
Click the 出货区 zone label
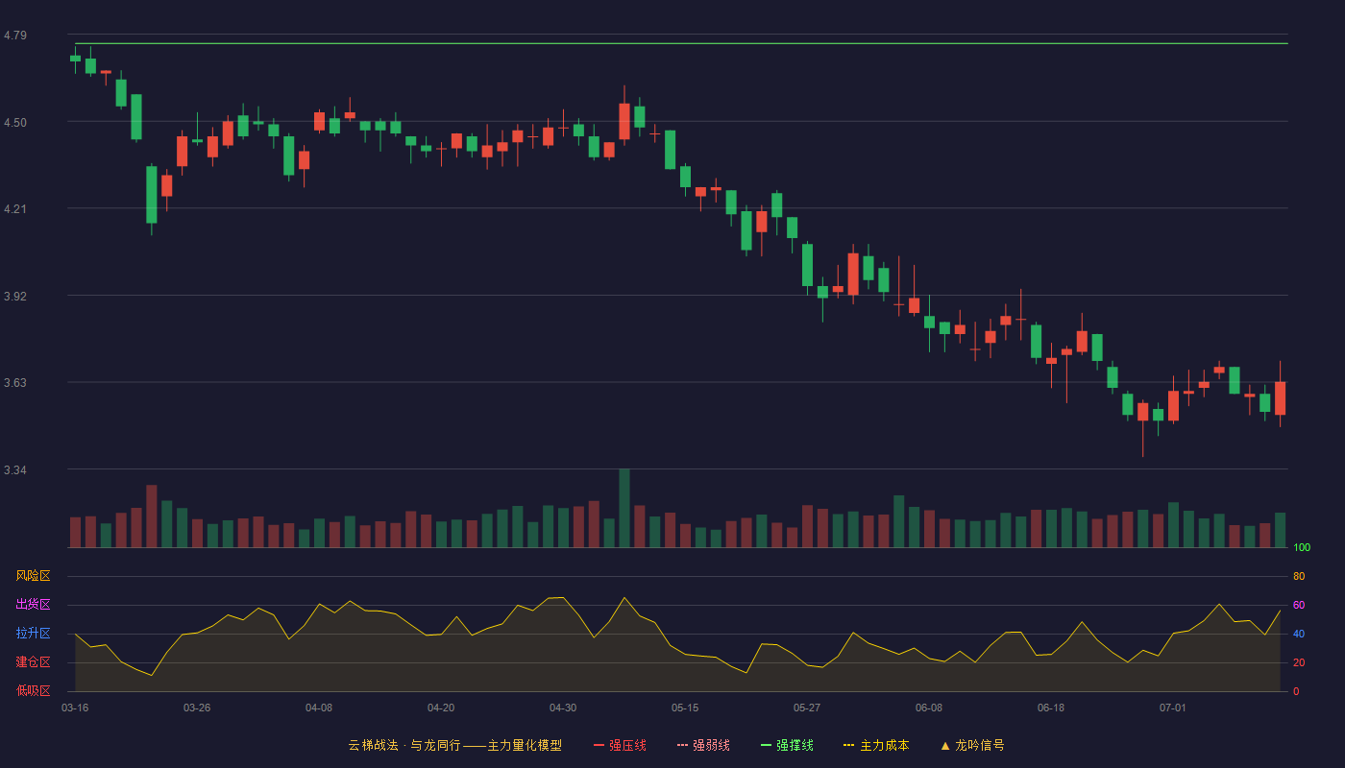[x=33, y=605]
